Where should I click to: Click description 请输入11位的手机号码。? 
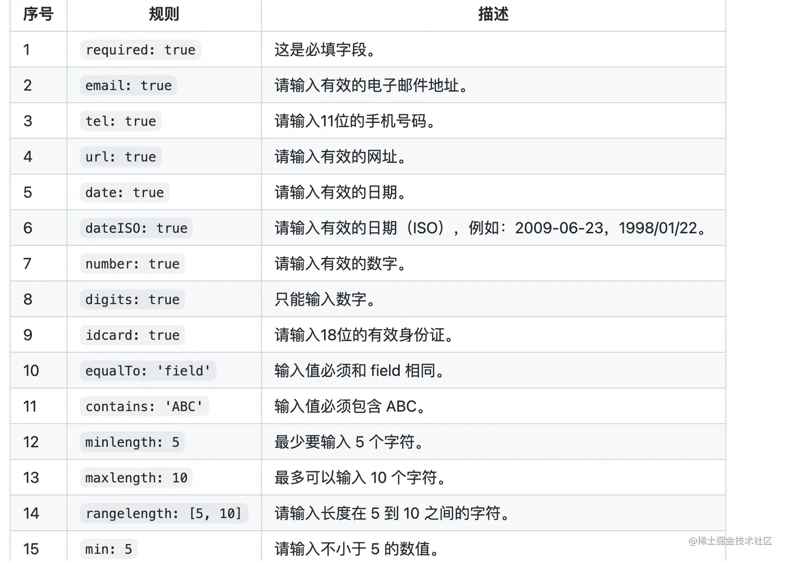click(355, 121)
